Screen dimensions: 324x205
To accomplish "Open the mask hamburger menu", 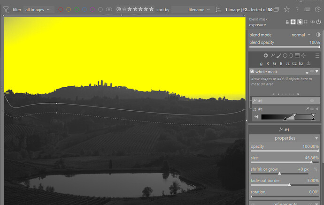I will [x=317, y=55].
